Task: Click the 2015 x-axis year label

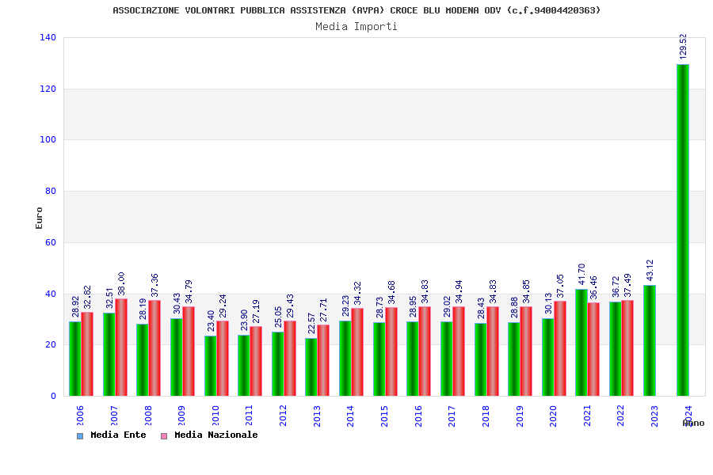Action: click(x=384, y=416)
